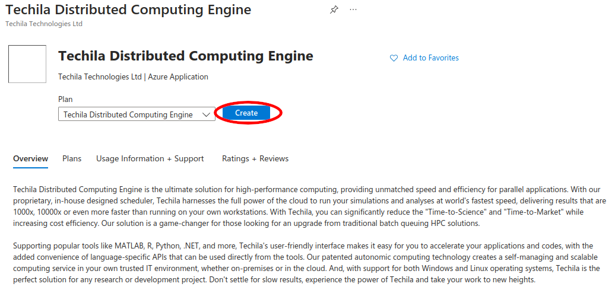Click the top page header title
This screenshot has height=290, width=615.
[128, 10]
